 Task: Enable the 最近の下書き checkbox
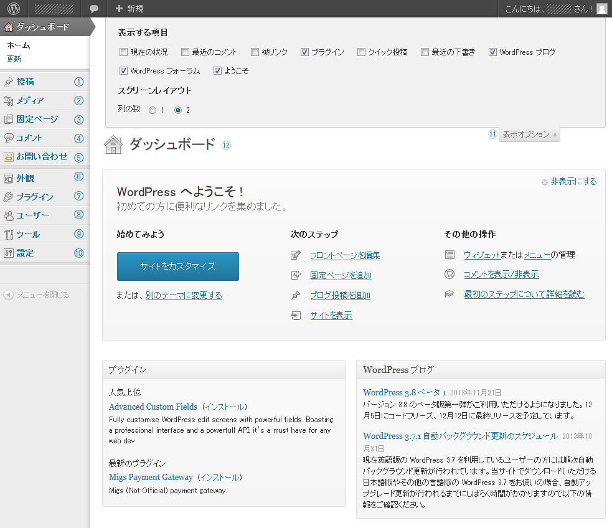[x=425, y=52]
